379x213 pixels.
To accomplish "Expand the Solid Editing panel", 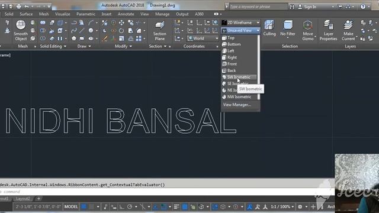I will [x=53, y=46].
